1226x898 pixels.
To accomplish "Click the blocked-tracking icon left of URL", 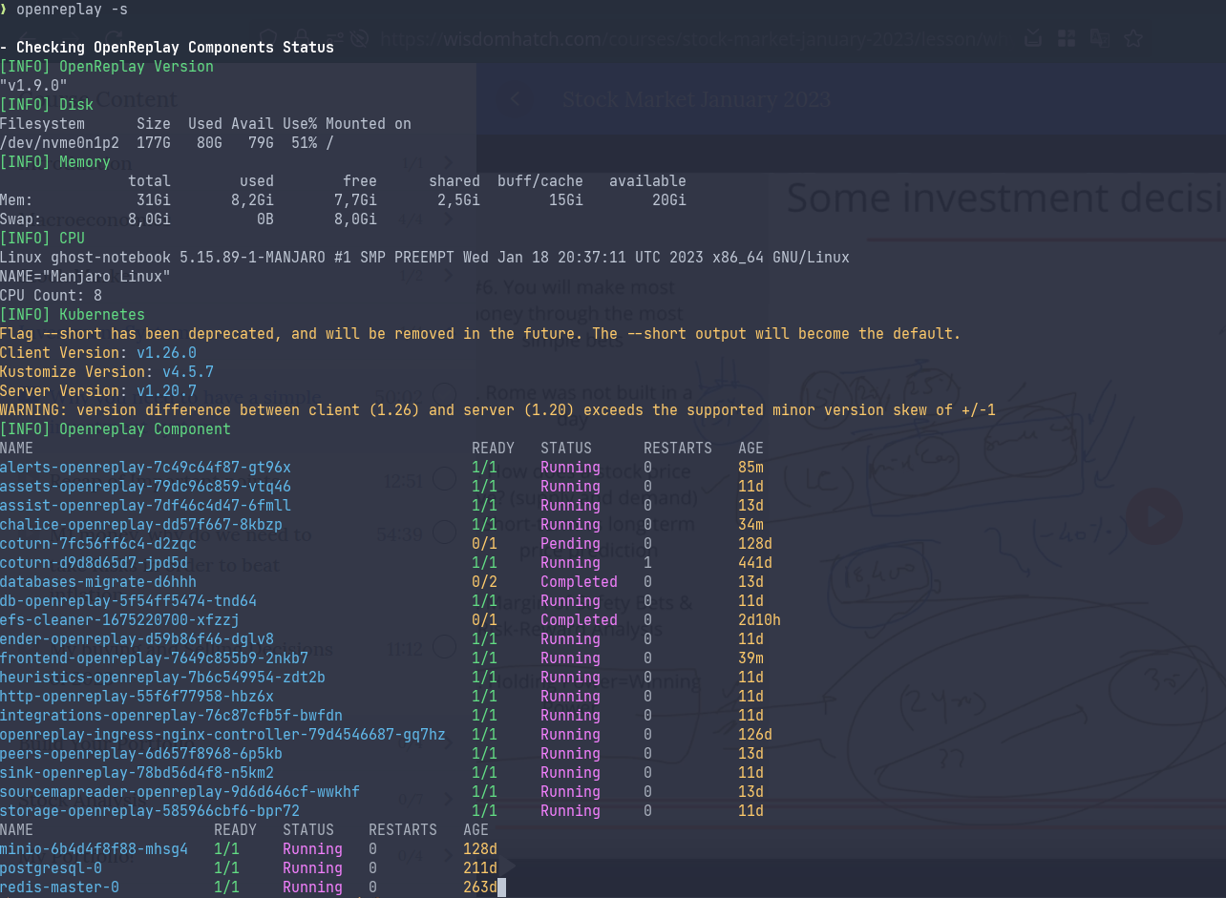I will click(x=360, y=39).
